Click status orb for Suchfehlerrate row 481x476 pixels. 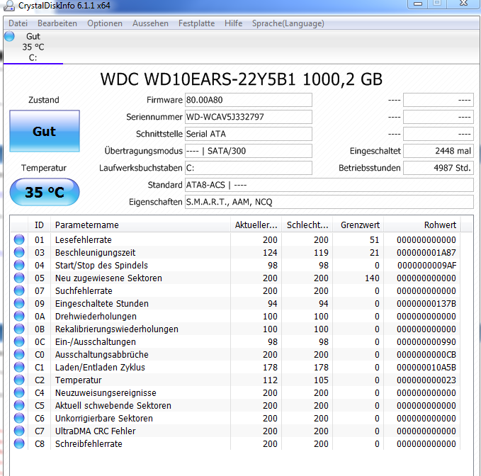[19, 290]
